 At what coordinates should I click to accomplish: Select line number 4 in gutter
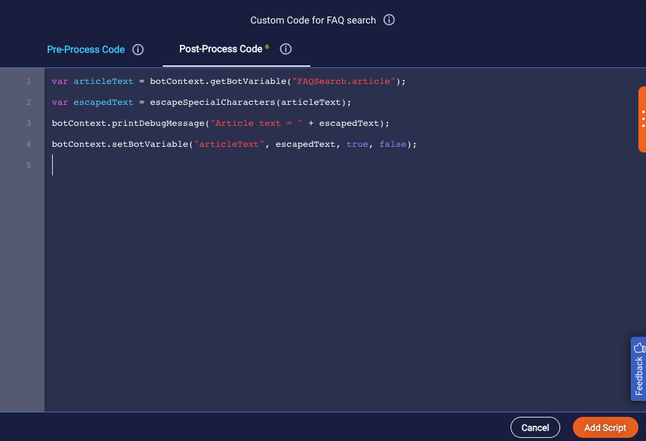click(x=29, y=144)
